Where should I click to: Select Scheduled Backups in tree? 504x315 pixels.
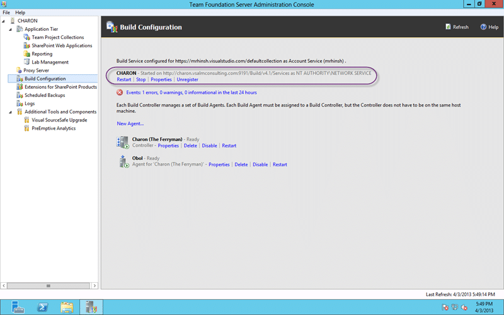(45, 95)
